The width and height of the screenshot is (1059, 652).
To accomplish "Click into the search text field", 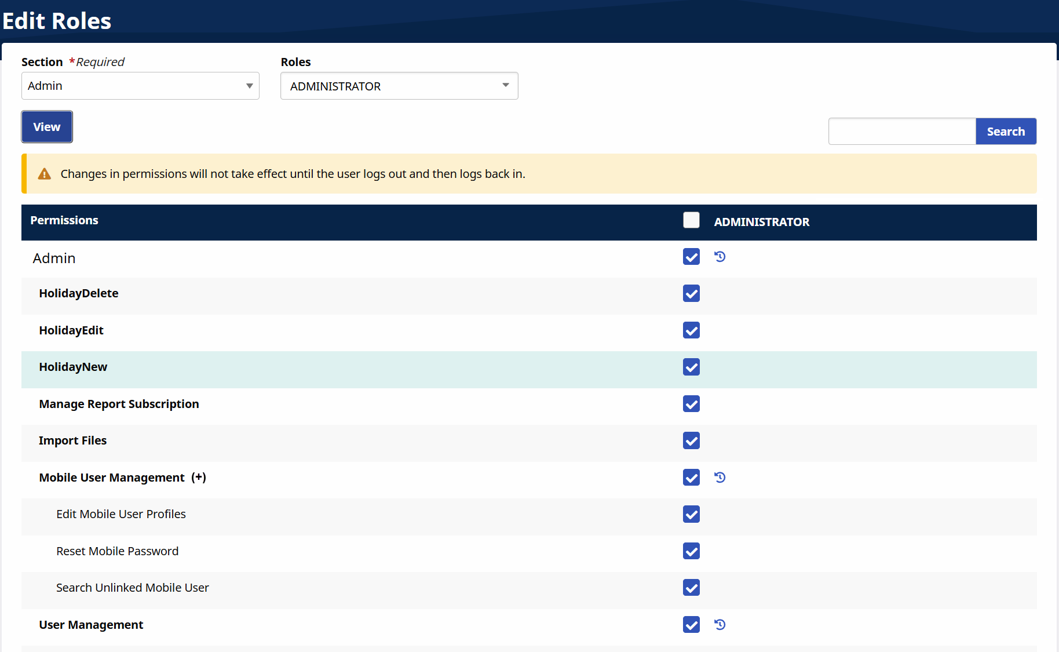I will pyautogui.click(x=902, y=132).
